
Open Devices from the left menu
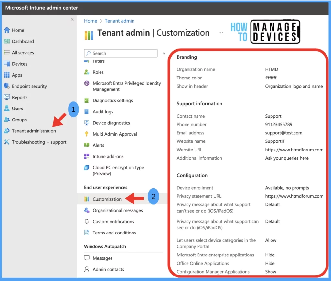[x=19, y=64]
